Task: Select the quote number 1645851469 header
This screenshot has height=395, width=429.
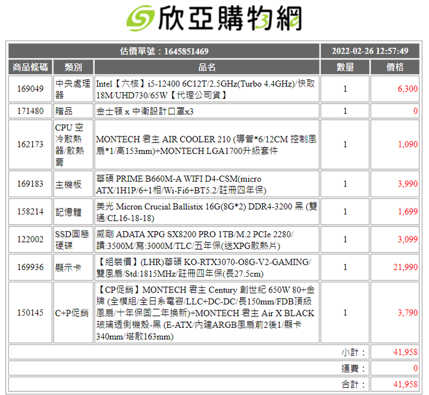Action: pyautogui.click(x=164, y=51)
